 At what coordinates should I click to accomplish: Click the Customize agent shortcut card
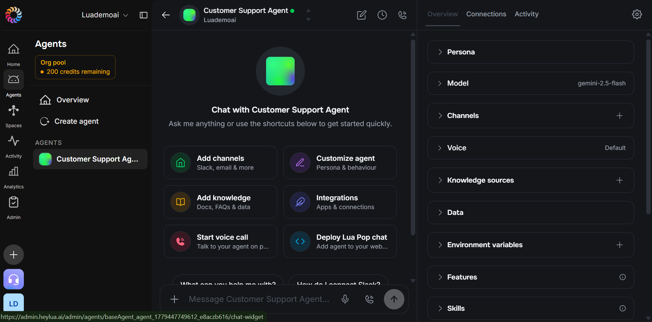(340, 163)
